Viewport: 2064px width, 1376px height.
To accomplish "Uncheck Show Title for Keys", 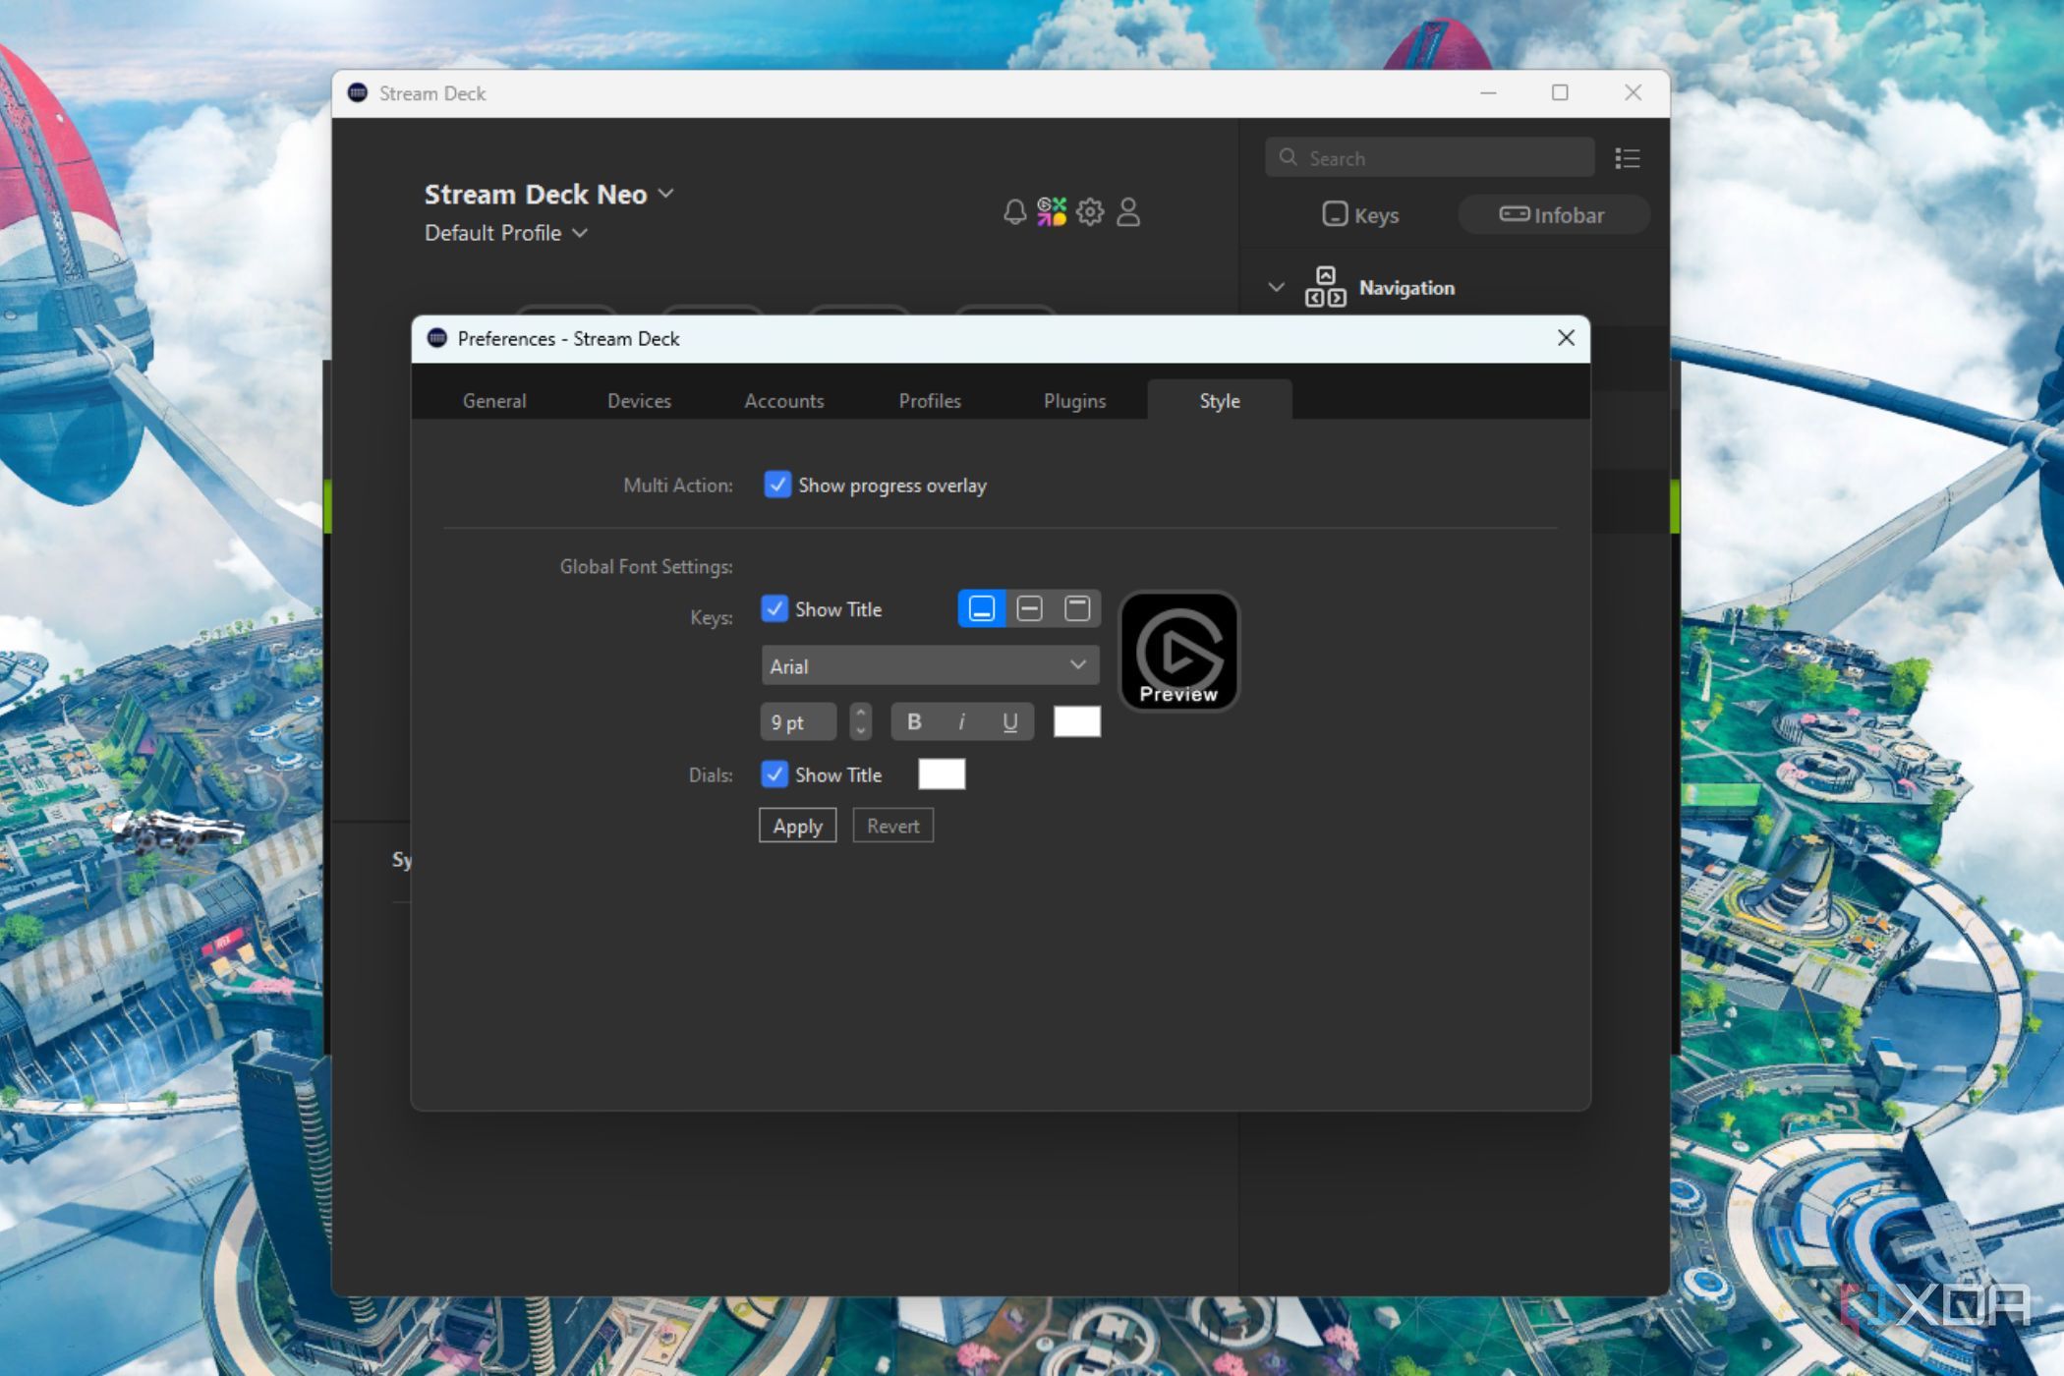I will pos(774,609).
